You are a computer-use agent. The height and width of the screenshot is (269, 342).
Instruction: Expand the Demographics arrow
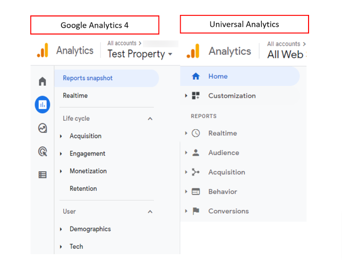tap(61, 229)
